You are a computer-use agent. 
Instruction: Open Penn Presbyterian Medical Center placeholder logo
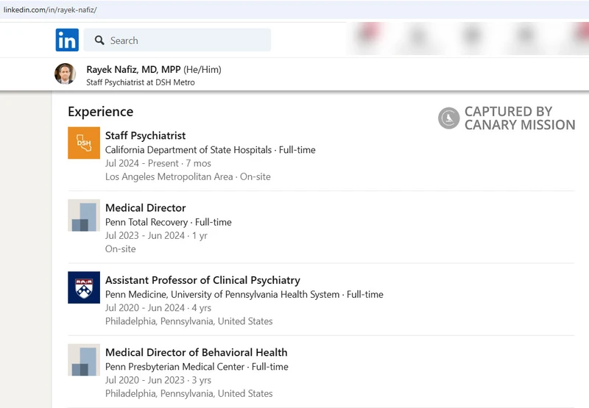[84, 360]
